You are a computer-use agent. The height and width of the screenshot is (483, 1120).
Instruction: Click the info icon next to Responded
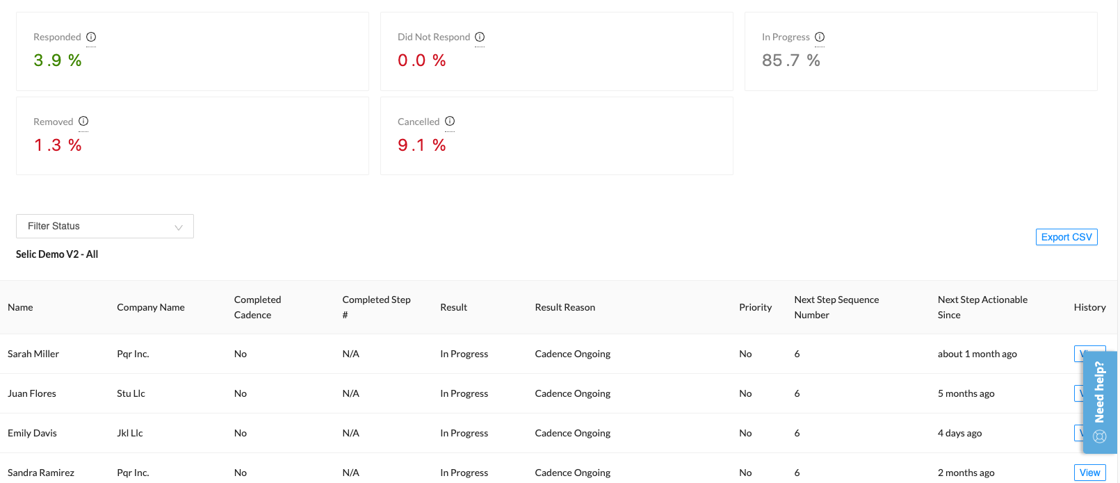pyautogui.click(x=91, y=37)
